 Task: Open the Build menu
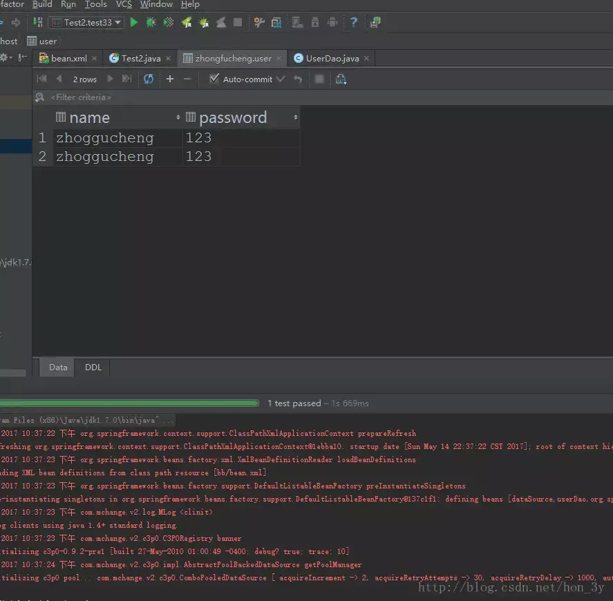[42, 4]
